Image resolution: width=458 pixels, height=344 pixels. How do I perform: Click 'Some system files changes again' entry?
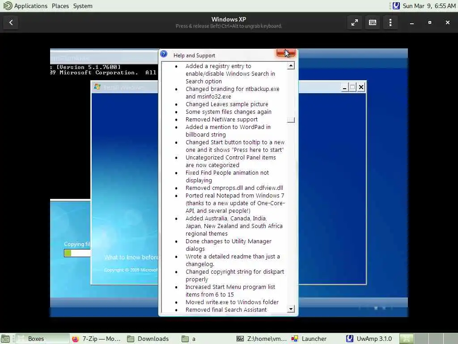(x=229, y=112)
